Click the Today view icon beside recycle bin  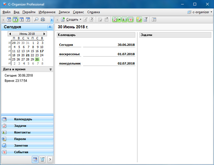[35, 159]
